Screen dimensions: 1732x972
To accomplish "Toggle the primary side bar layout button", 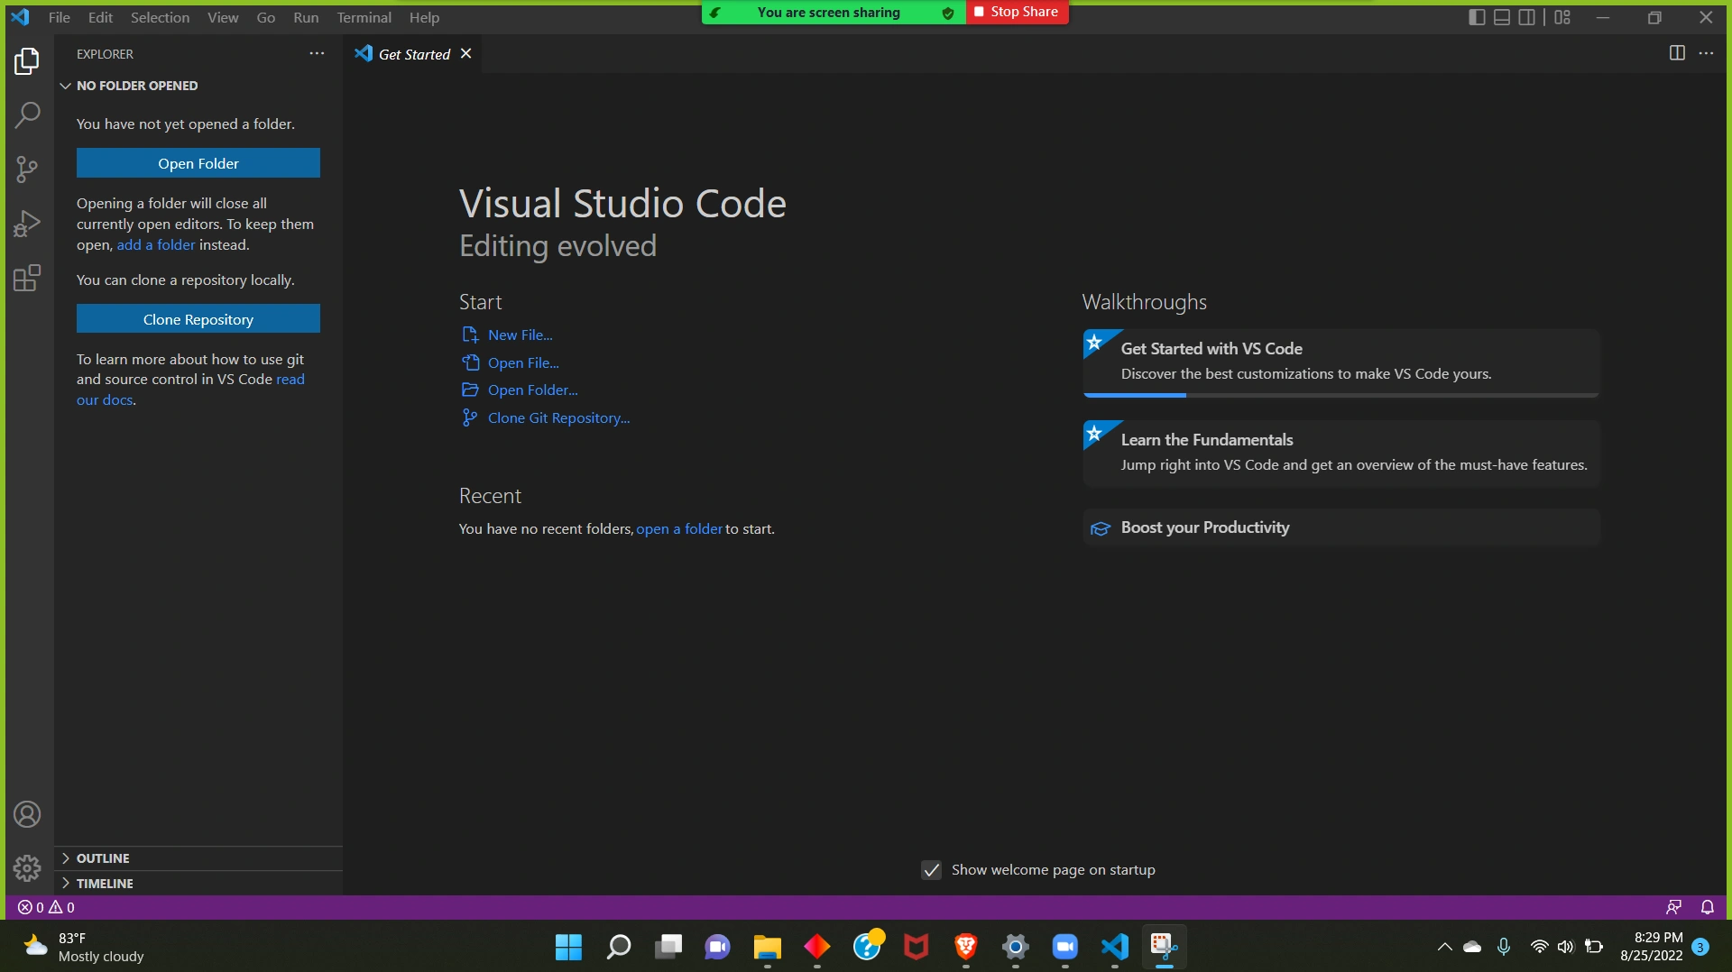I will click(1477, 17).
